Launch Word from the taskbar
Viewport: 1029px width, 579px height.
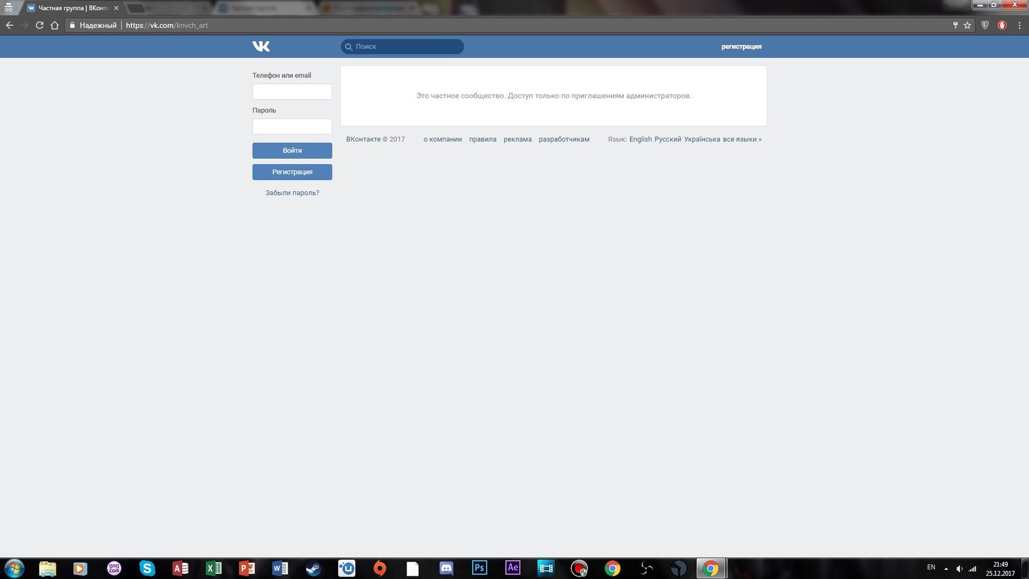(x=280, y=568)
